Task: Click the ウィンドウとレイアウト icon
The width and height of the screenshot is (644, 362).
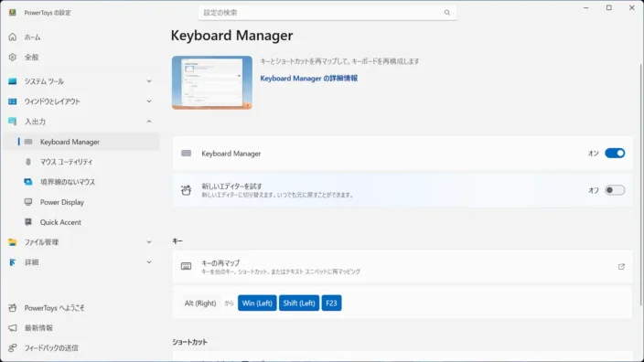Action: [x=12, y=101]
